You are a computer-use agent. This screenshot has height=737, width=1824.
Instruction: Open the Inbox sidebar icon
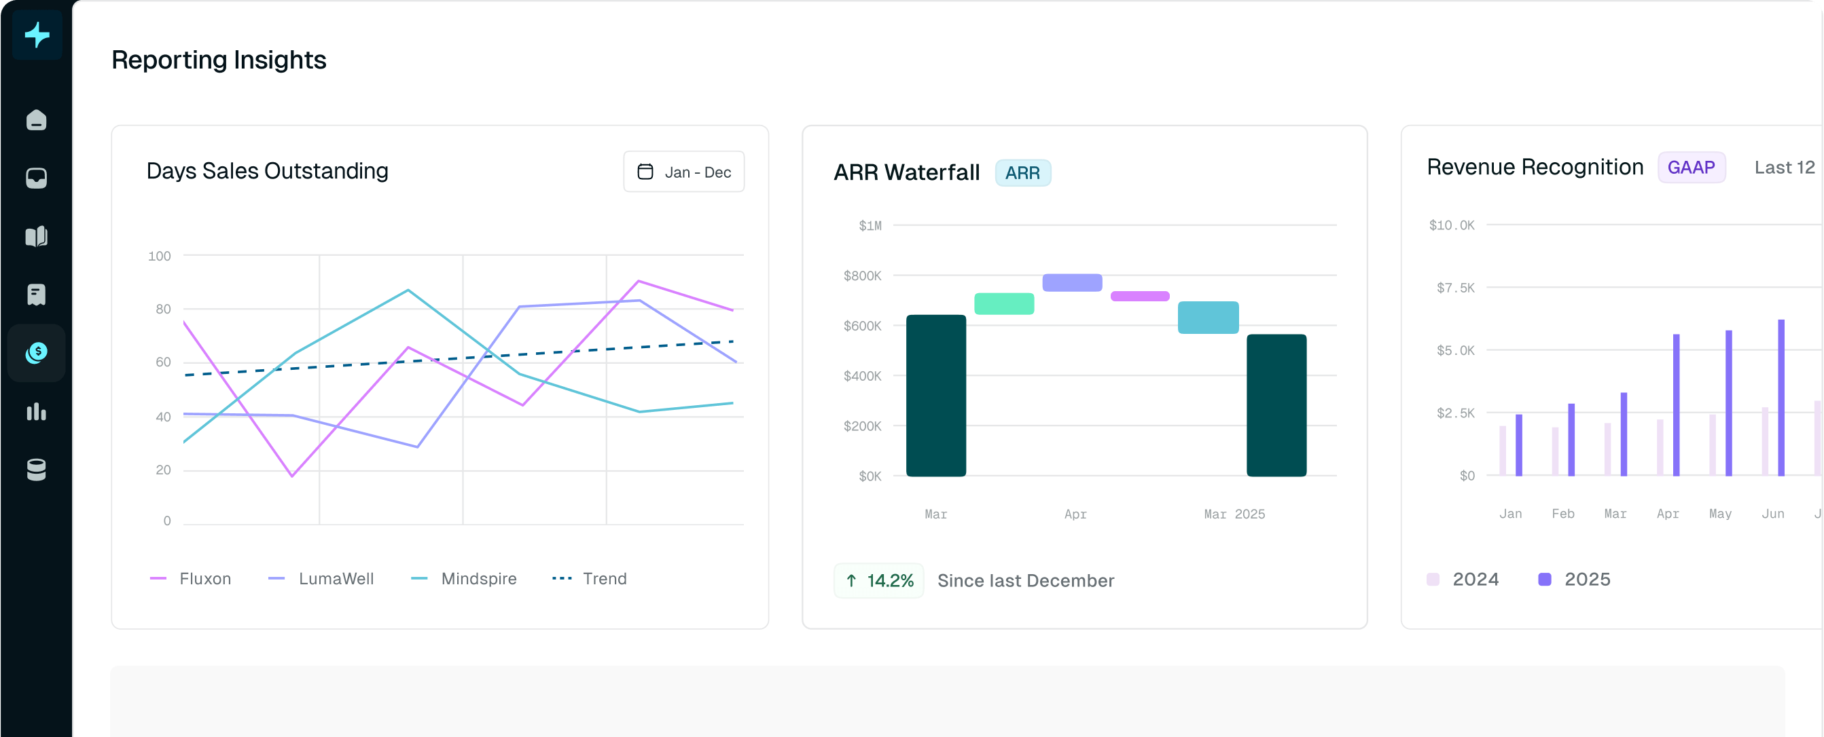(x=36, y=178)
